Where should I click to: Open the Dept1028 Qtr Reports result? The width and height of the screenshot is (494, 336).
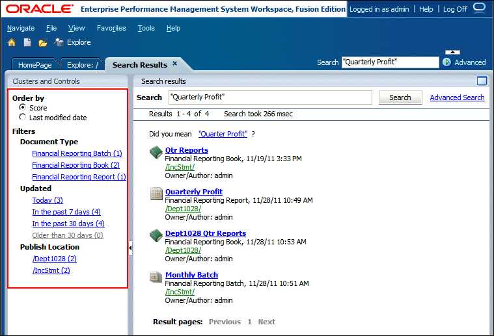pos(206,233)
